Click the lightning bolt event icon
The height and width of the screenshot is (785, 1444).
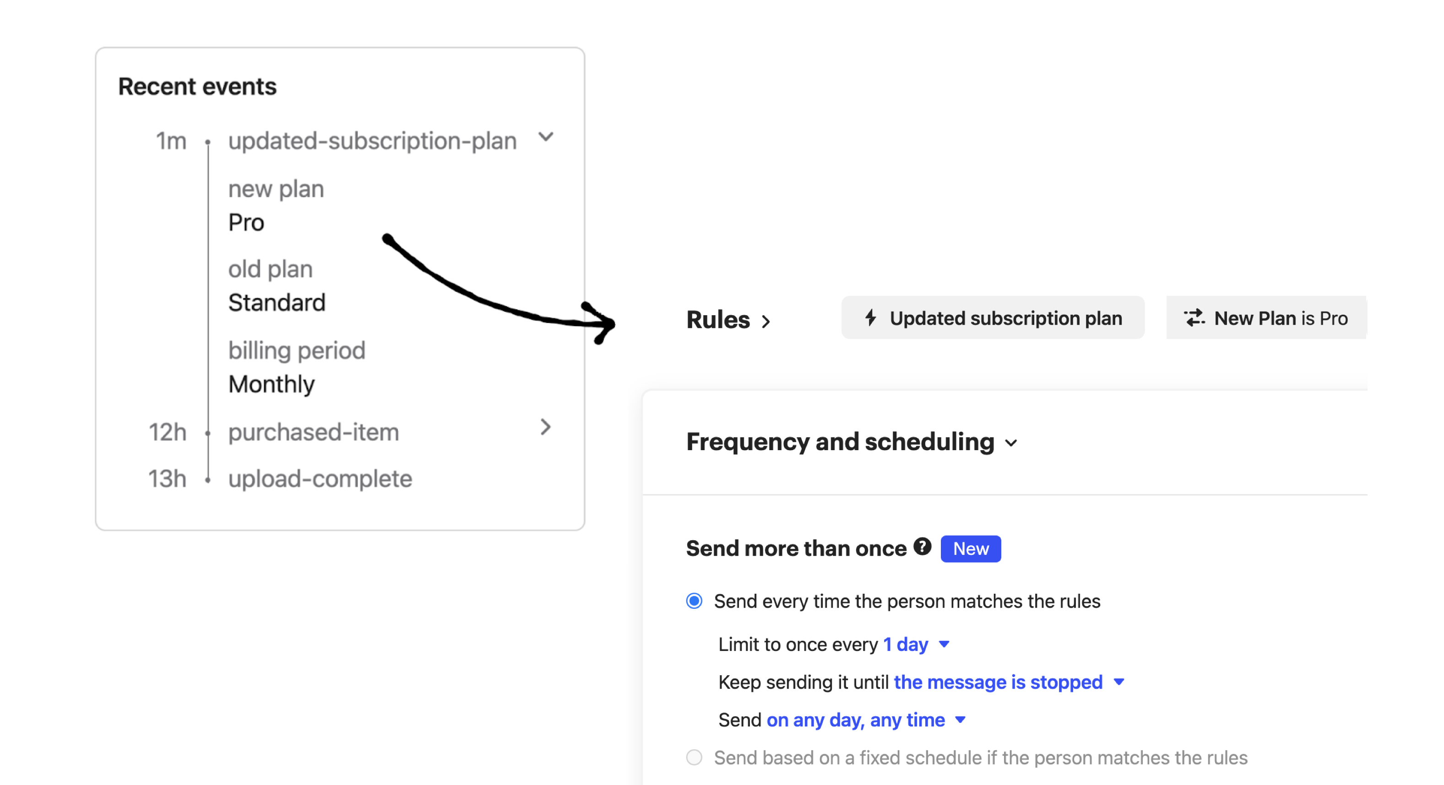(870, 317)
